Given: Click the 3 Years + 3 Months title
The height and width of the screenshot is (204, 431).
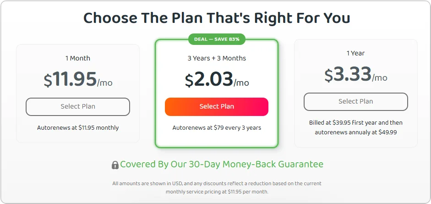Looking at the screenshot, I should [217, 58].
